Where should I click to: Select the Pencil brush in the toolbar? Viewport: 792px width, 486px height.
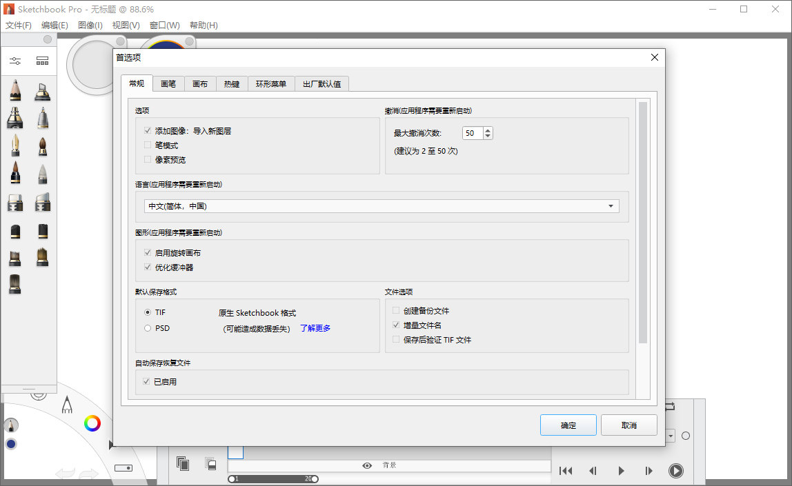click(x=15, y=90)
